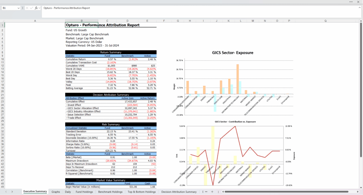Open the more options ellipsis at top right
Viewport: 363px width, 195px height.
(x=351, y=2)
